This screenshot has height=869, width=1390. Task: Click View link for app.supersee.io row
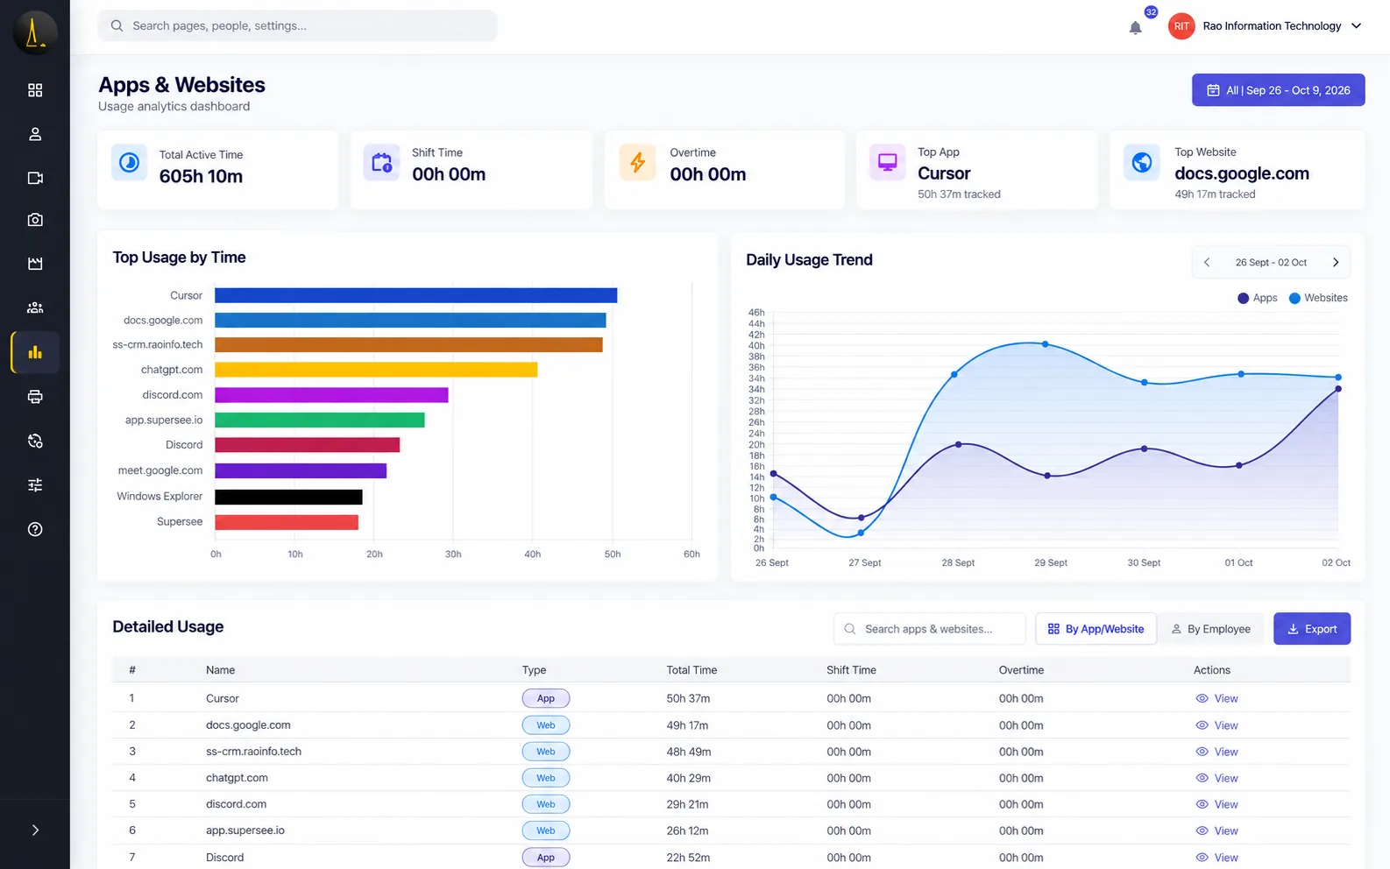click(x=1216, y=830)
